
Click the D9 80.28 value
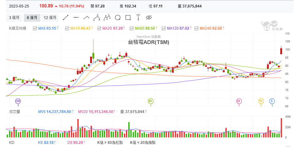point(76,142)
